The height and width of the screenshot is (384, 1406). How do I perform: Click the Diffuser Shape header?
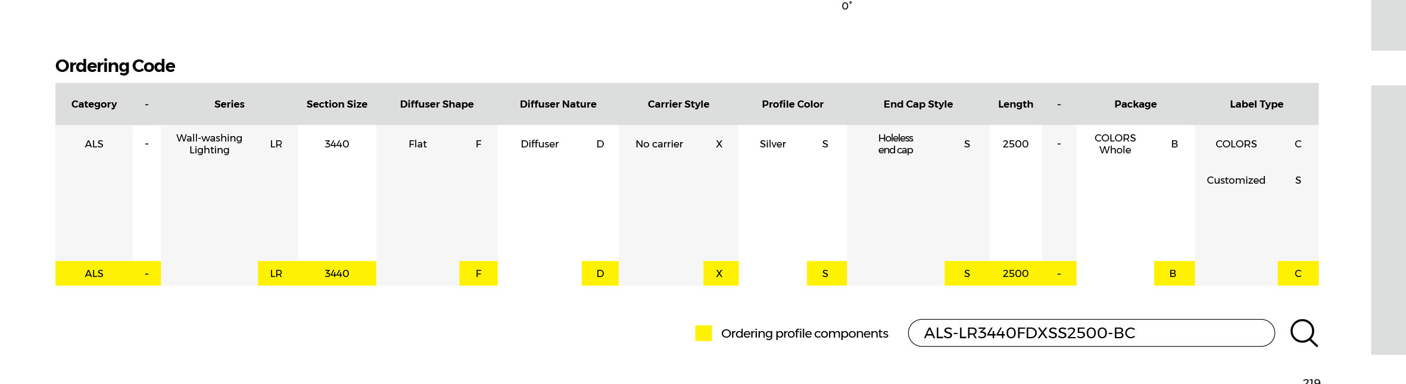point(437,104)
